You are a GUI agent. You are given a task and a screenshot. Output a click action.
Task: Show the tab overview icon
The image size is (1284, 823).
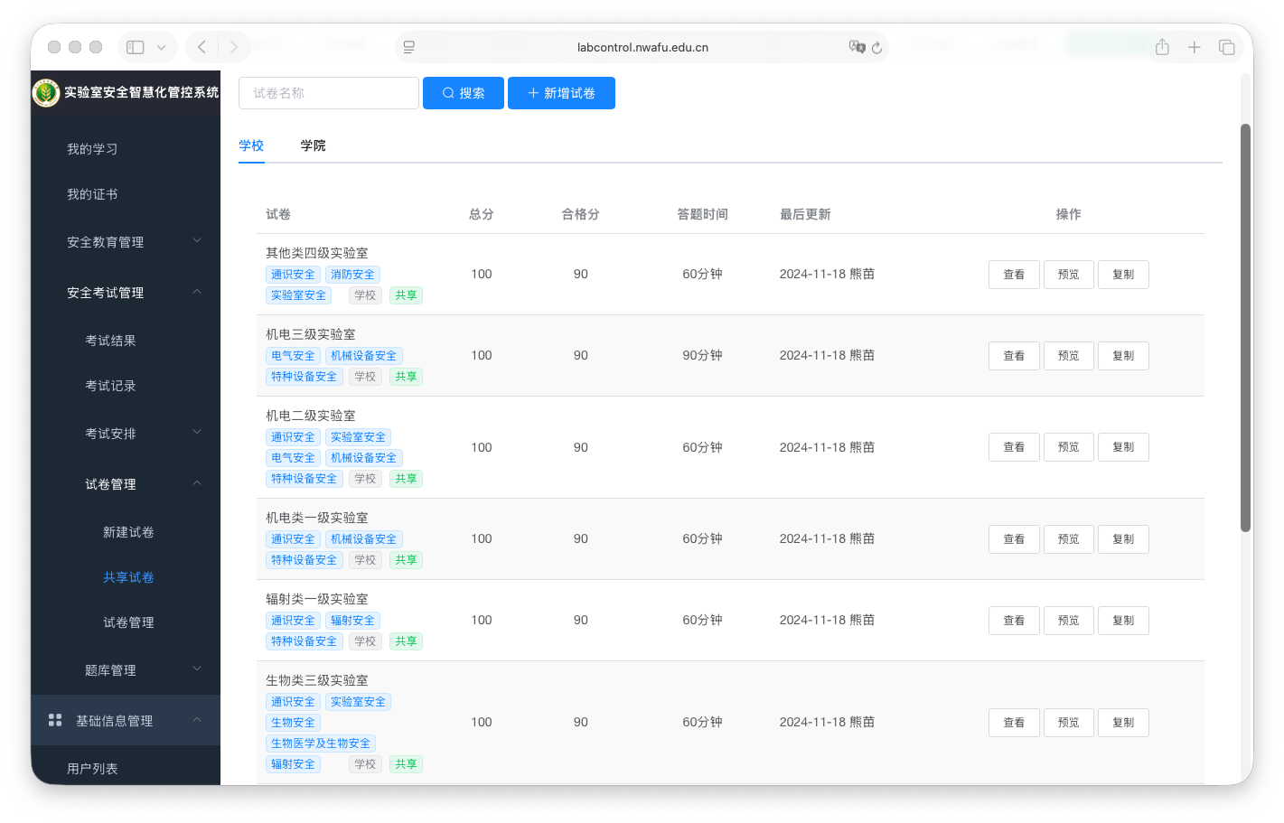point(1226,47)
